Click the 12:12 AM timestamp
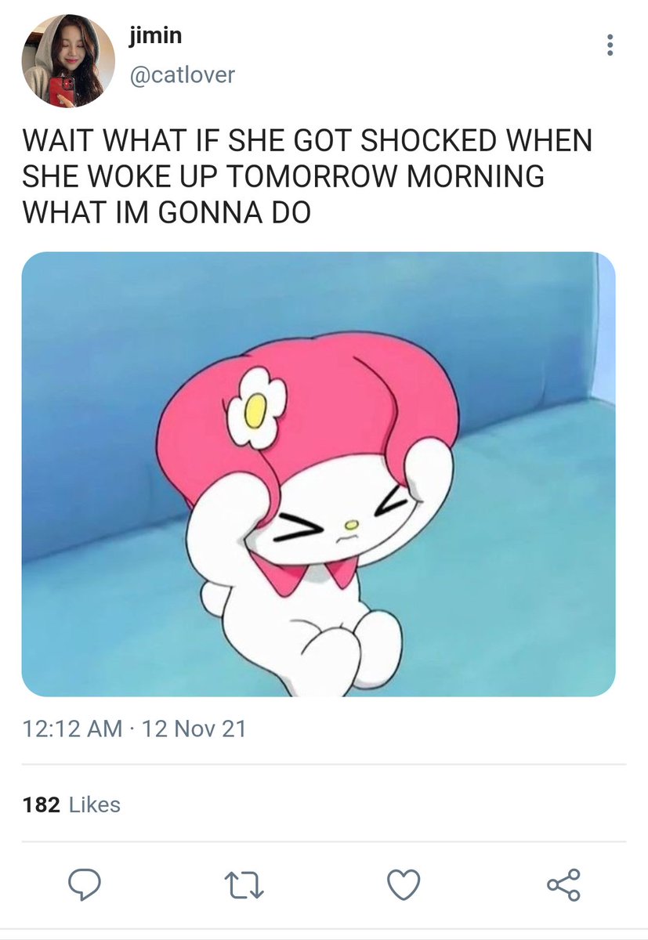The width and height of the screenshot is (648, 940). click(72, 729)
